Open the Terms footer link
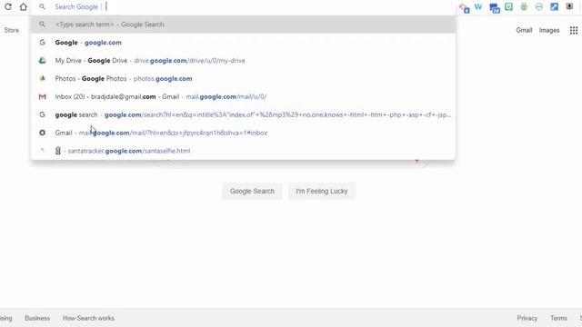Viewport: 582px width, 327px height. tap(558, 318)
